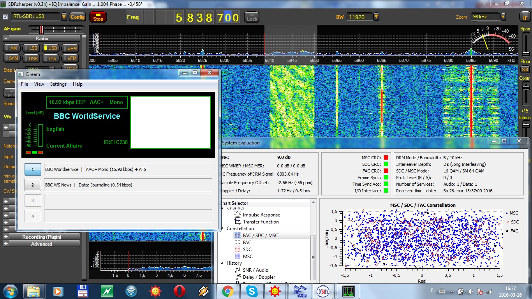Adjust the AF gain slider
Screen dimensions: 532x299
click(x=56, y=30)
